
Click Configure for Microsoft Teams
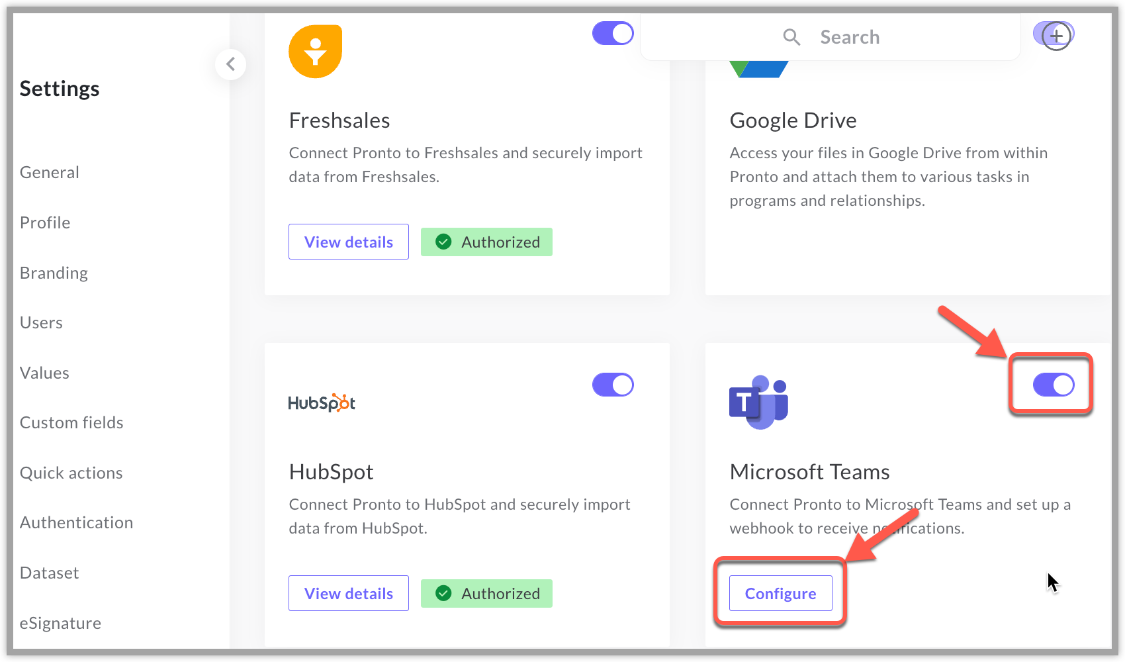781,593
